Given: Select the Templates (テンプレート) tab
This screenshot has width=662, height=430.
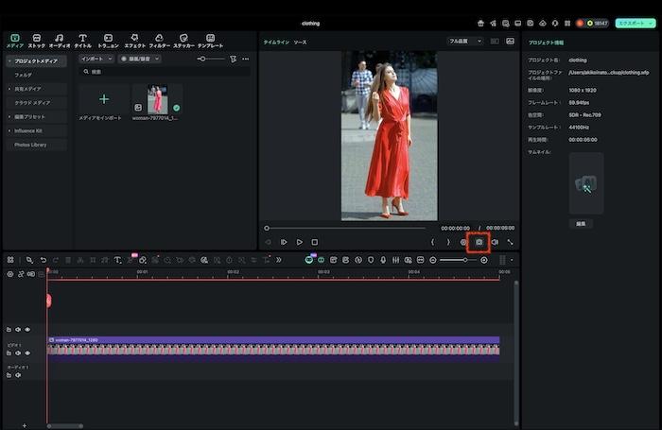Looking at the screenshot, I should tap(210, 41).
